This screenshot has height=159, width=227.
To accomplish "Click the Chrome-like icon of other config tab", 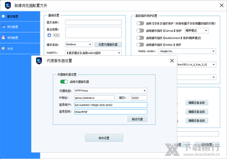I will tap(3, 27).
